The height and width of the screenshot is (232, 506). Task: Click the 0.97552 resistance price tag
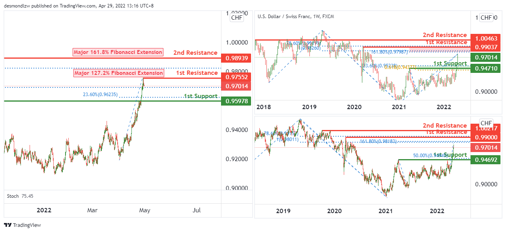[x=237, y=78]
